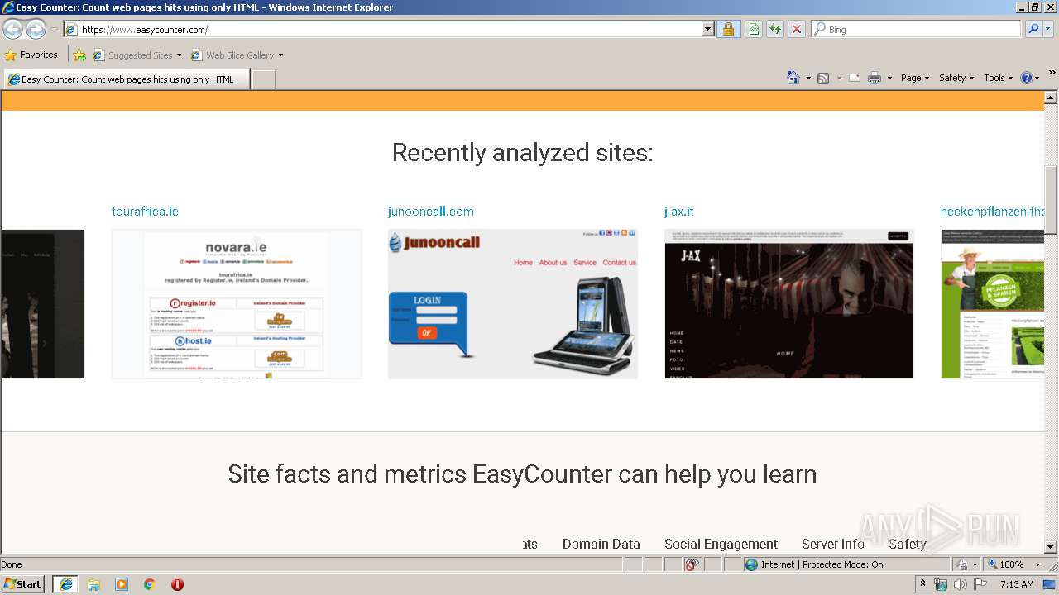
Task: Click the heckenpflanzen site thumbnail
Action: [993, 304]
